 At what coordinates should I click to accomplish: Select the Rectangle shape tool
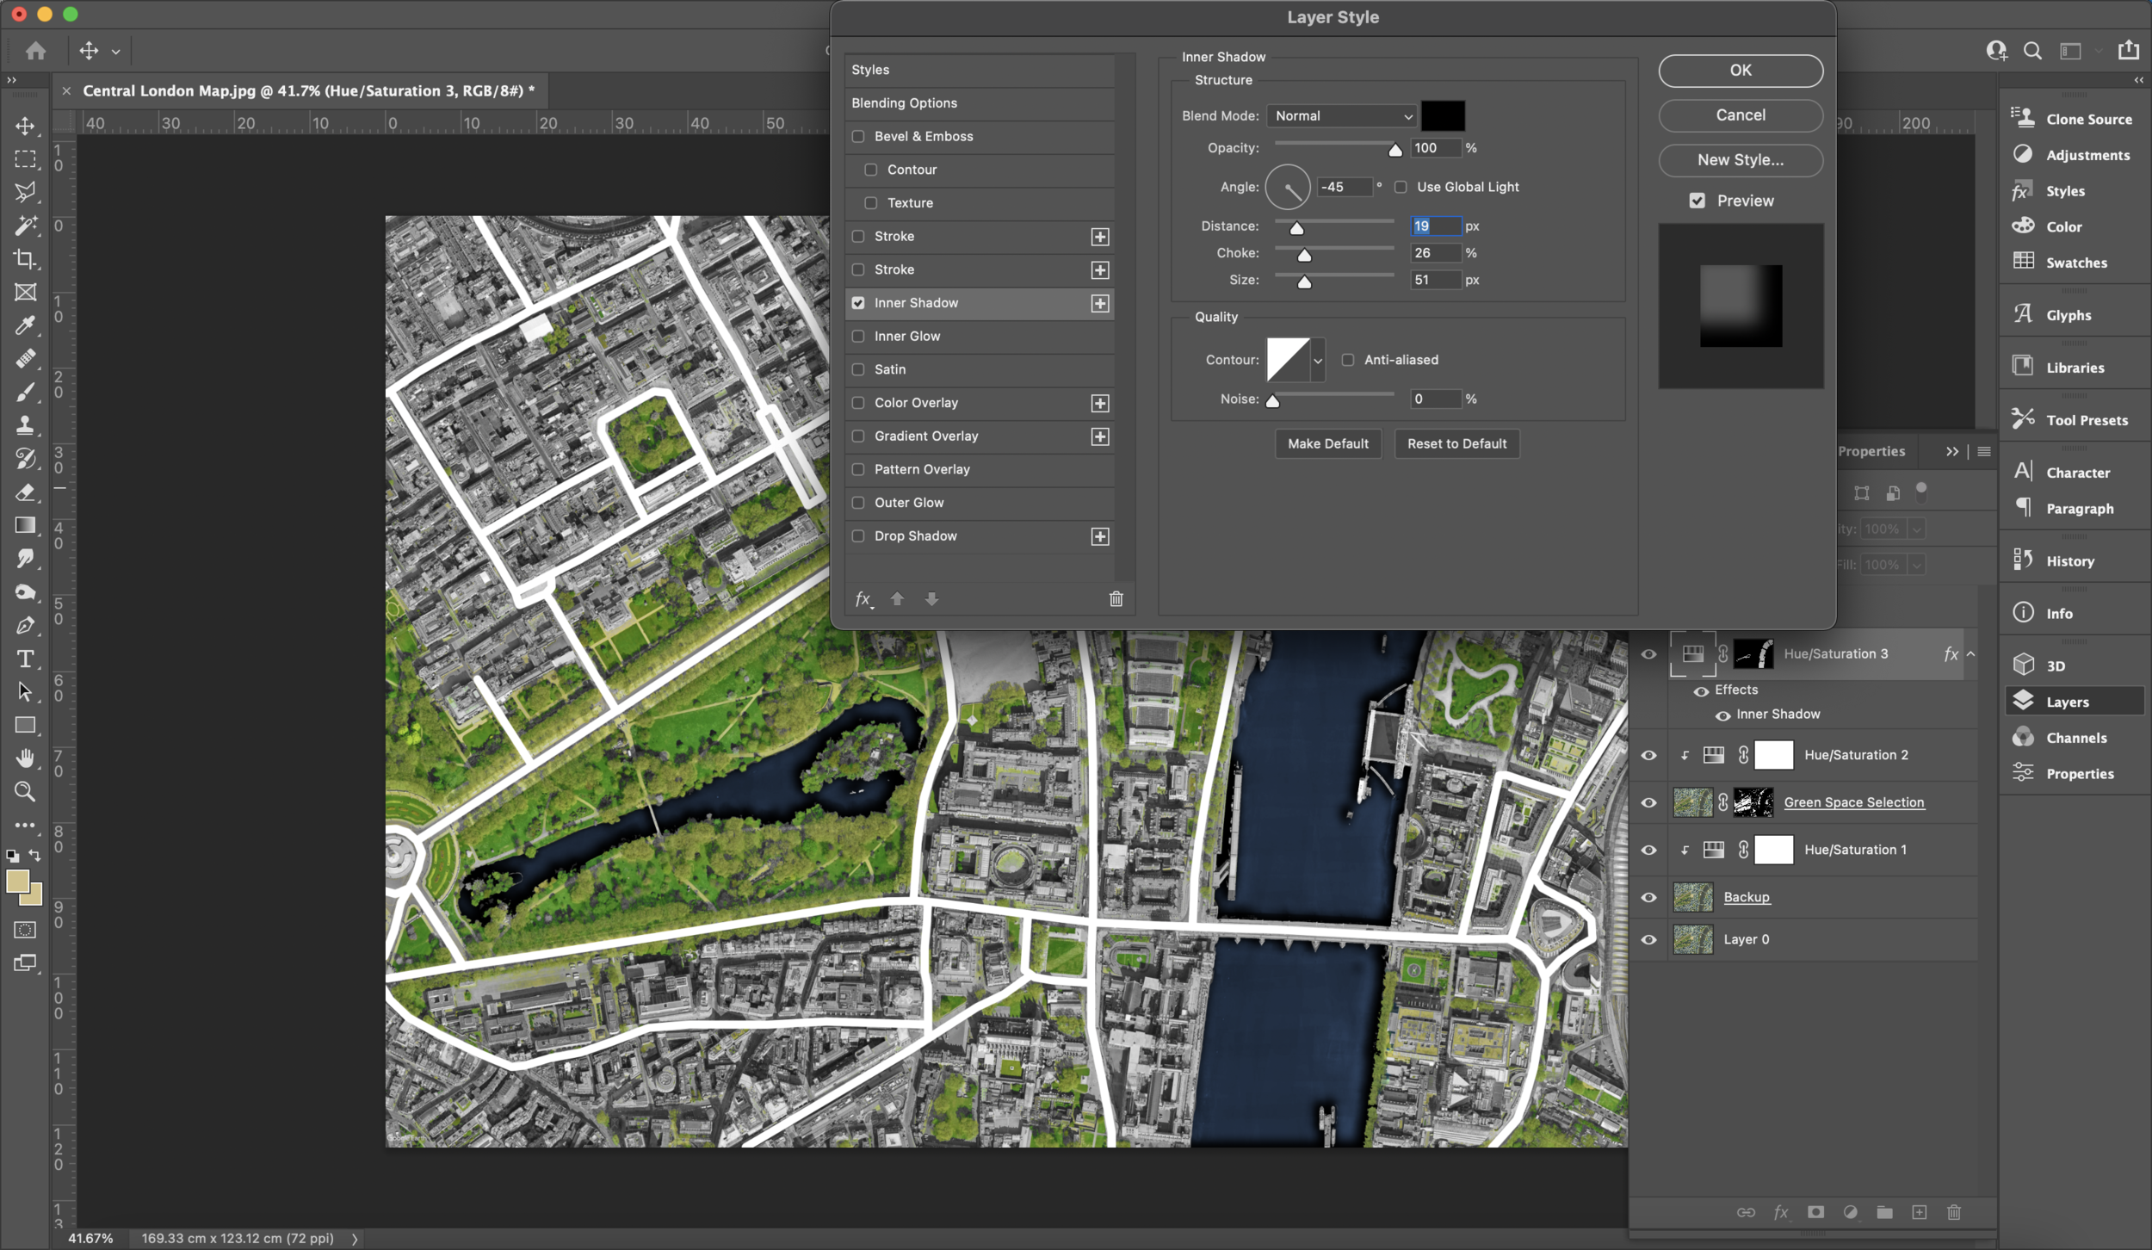click(25, 725)
